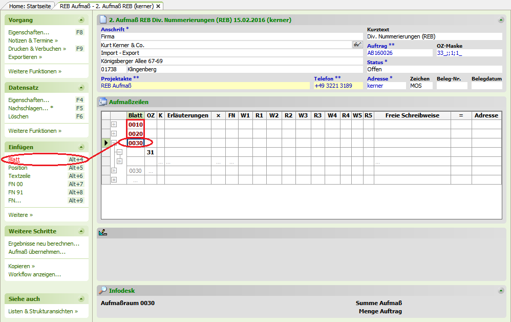This screenshot has height=322, width=511.
Task: Collapse the Vorgang sidebar panel
Action: (x=81, y=20)
